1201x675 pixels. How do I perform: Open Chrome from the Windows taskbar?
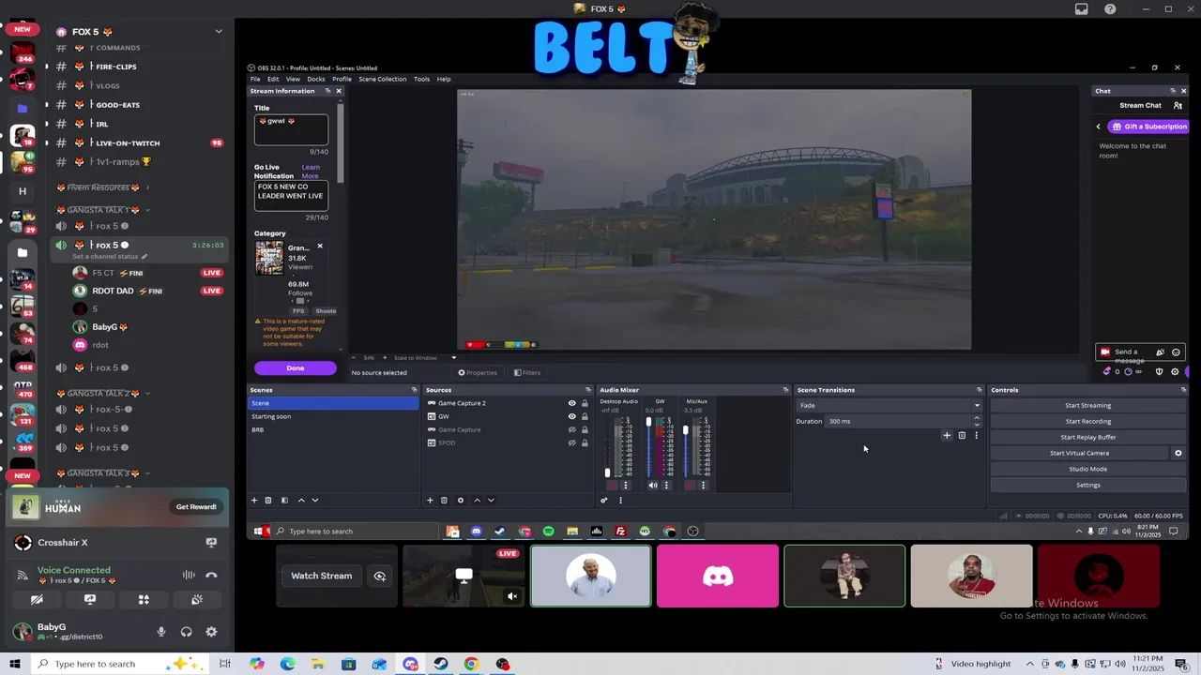[471, 664]
